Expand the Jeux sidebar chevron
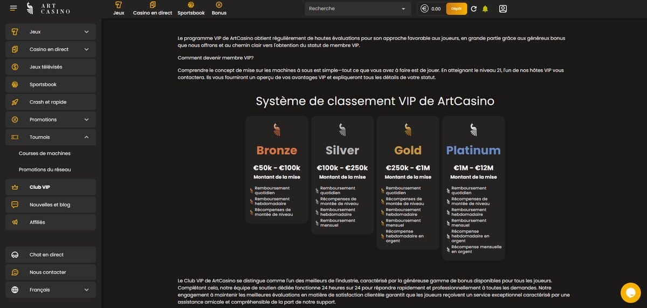 (x=86, y=32)
